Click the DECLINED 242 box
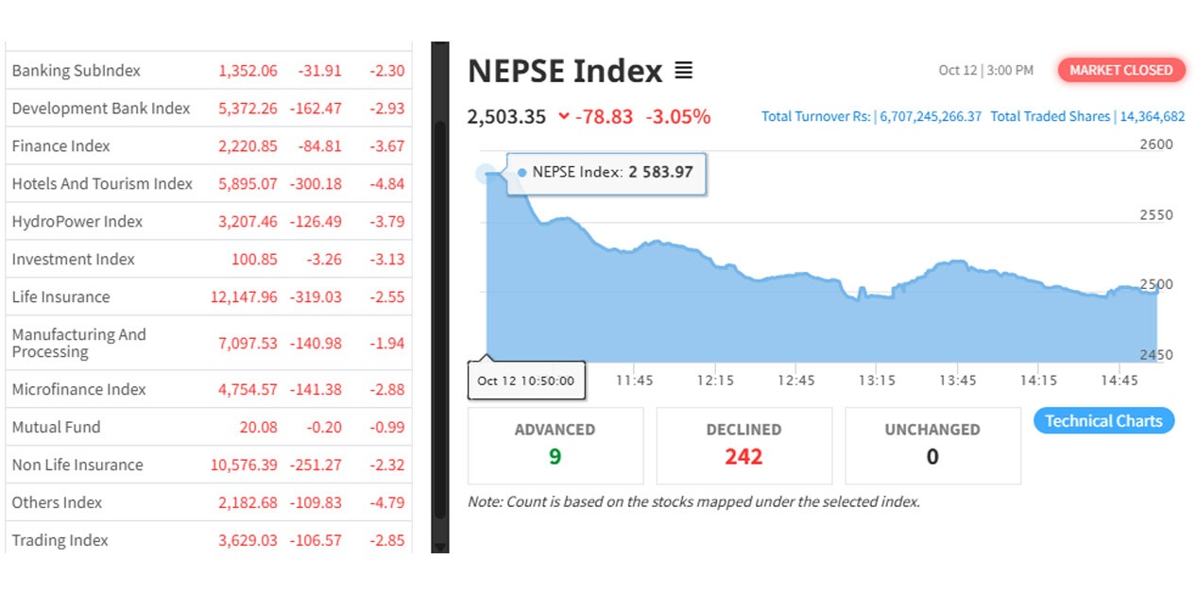The height and width of the screenshot is (593, 1196). (x=743, y=445)
